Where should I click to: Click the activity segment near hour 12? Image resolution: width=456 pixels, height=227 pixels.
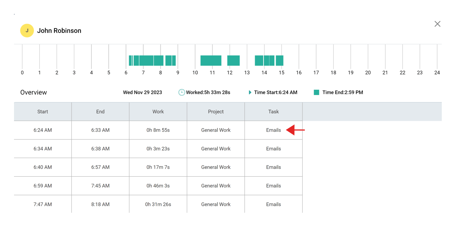(233, 60)
